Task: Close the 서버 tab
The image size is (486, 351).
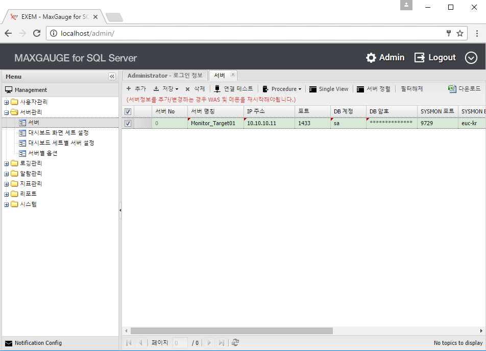Action: (233, 75)
